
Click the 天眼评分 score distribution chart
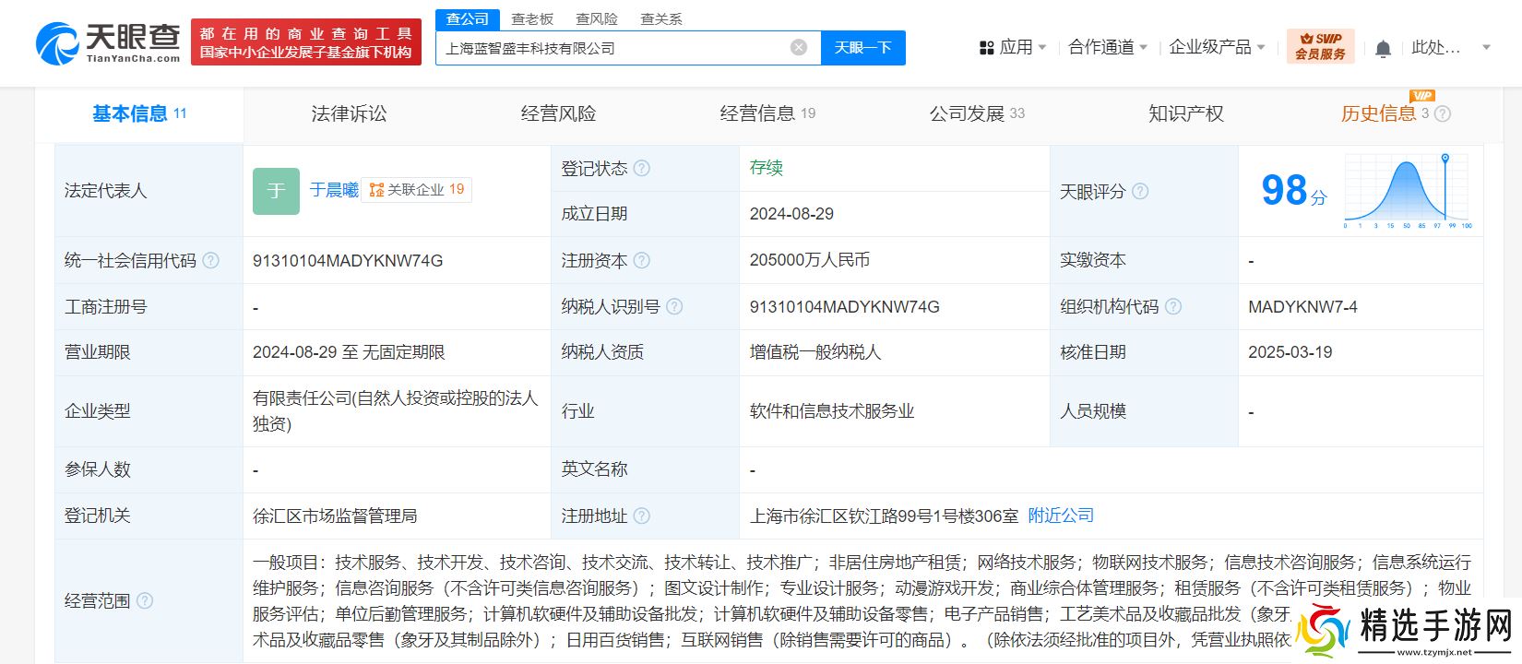coord(1408,192)
